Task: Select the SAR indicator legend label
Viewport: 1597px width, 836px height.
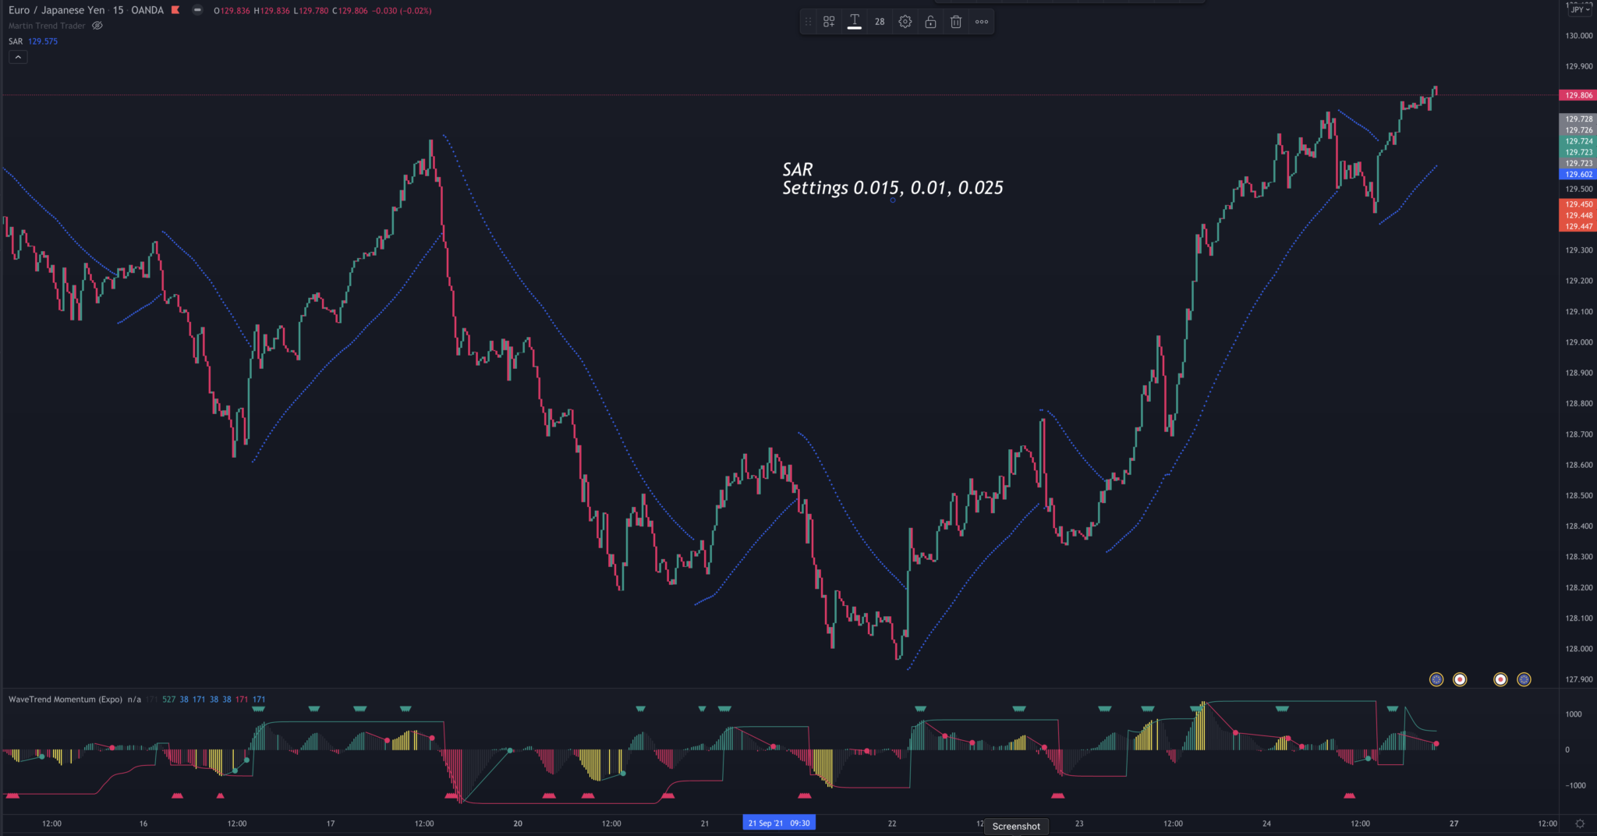Action: click(x=16, y=41)
